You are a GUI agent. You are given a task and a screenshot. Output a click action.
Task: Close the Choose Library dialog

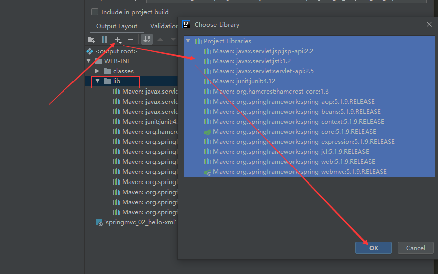pos(429,24)
